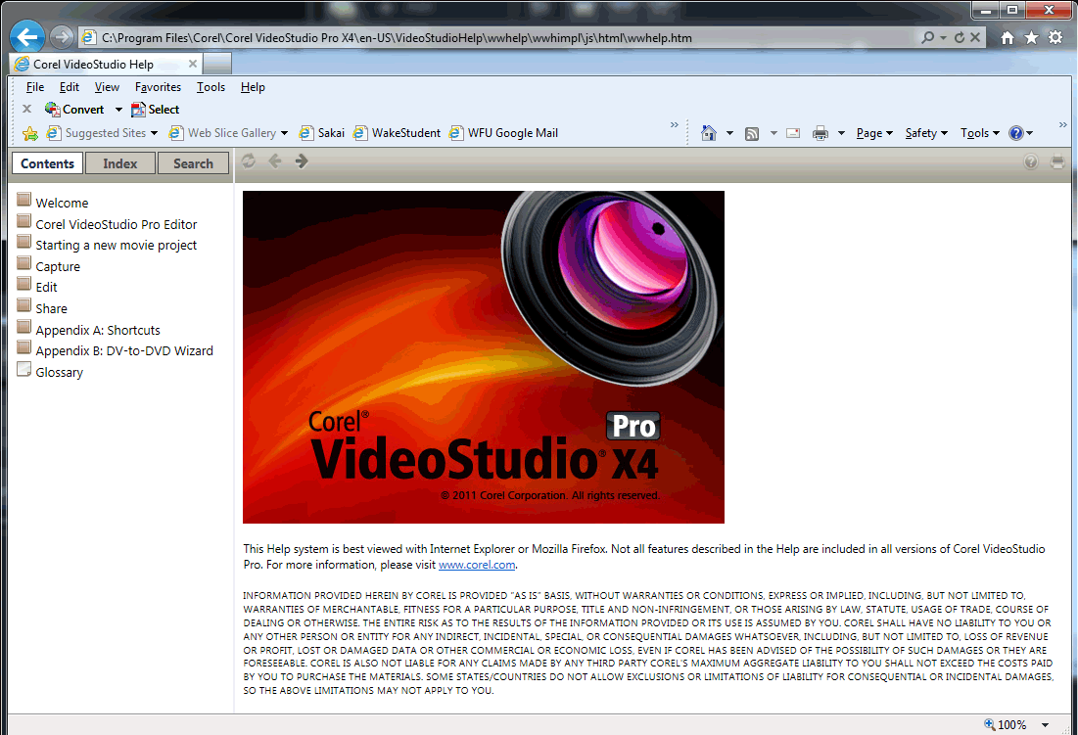Click the Add to Favorites bar star icon
The height and width of the screenshot is (735, 1078).
[x=30, y=133]
